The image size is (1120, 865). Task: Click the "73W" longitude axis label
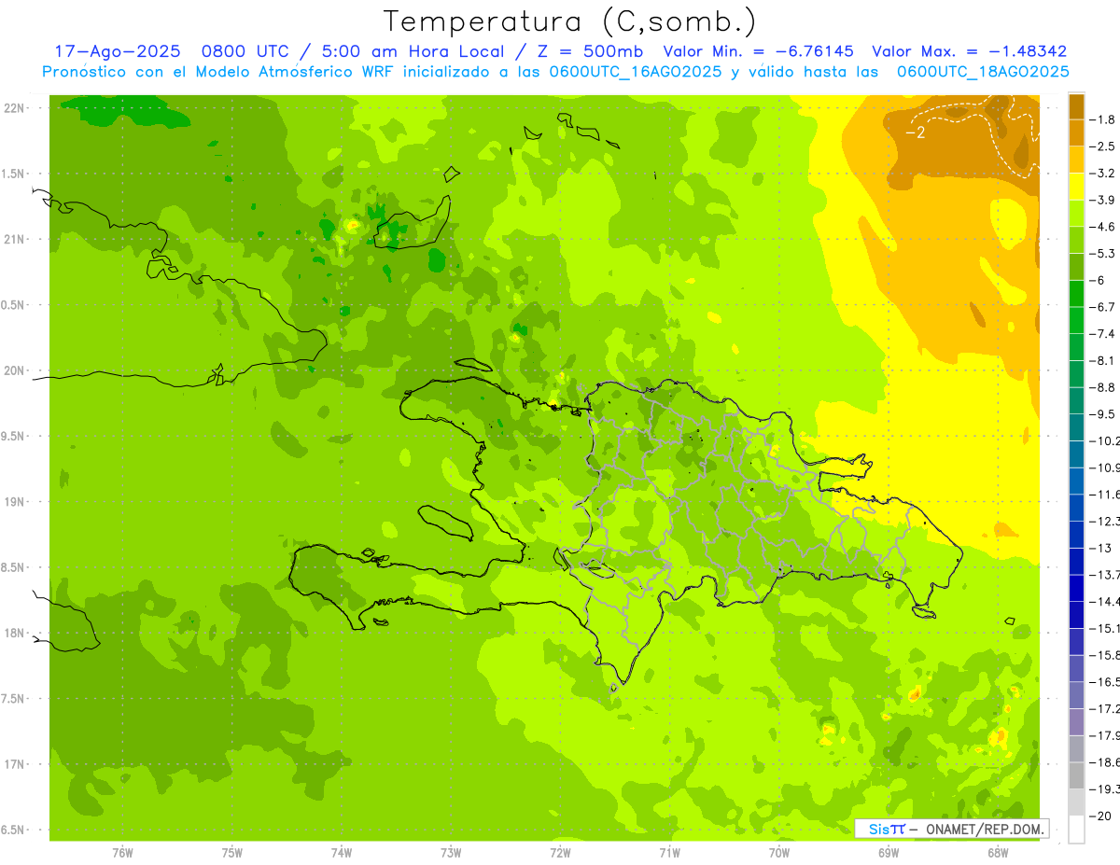point(451,853)
